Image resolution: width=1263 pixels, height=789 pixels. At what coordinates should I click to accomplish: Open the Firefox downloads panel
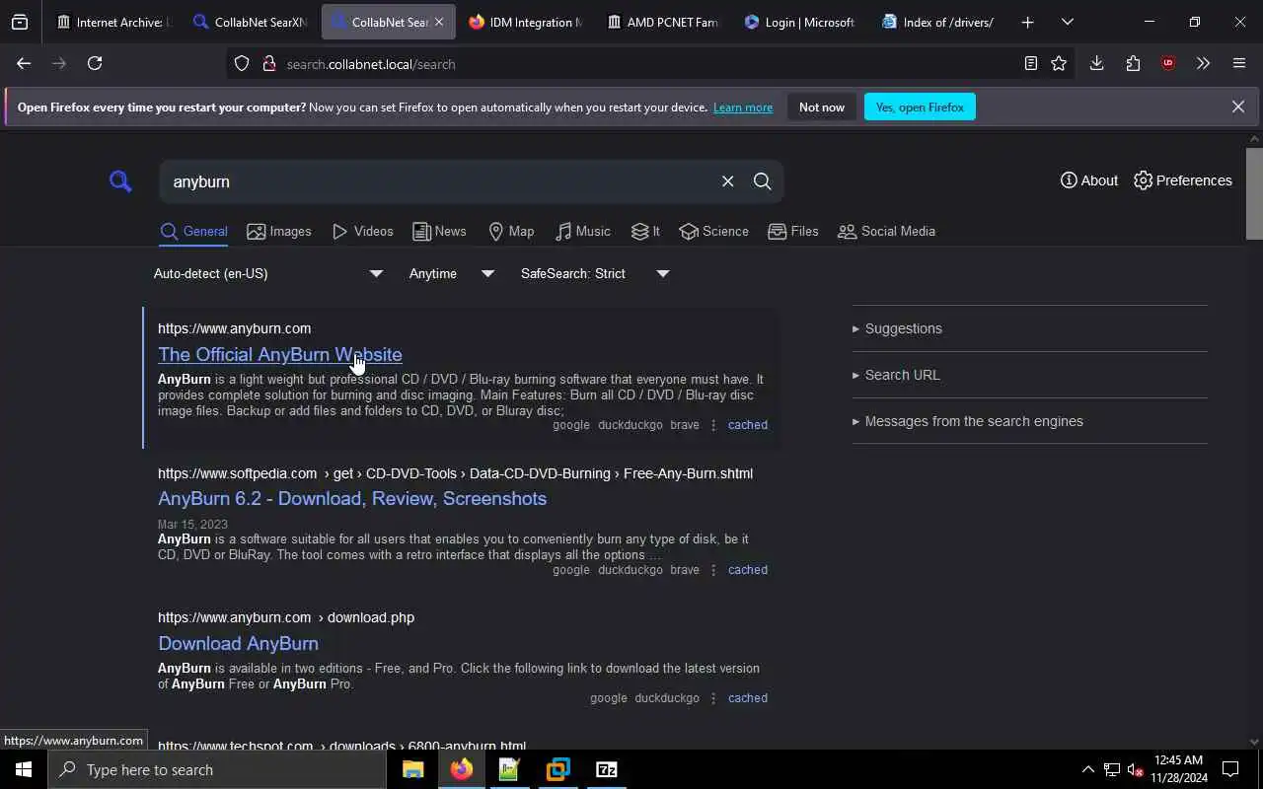click(x=1096, y=63)
